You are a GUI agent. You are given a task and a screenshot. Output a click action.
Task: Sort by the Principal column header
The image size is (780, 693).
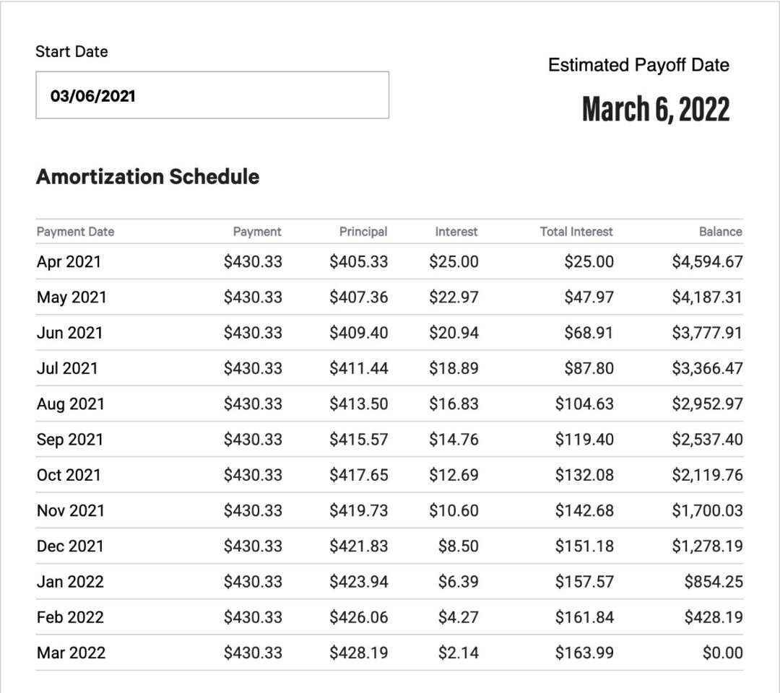(x=363, y=232)
